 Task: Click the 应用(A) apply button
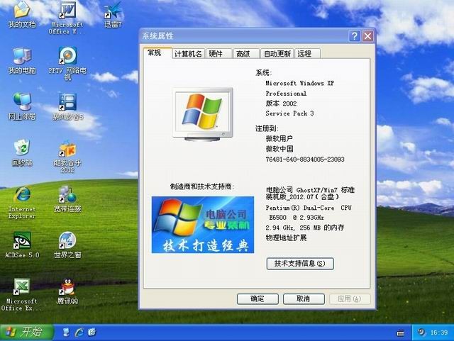point(350,298)
